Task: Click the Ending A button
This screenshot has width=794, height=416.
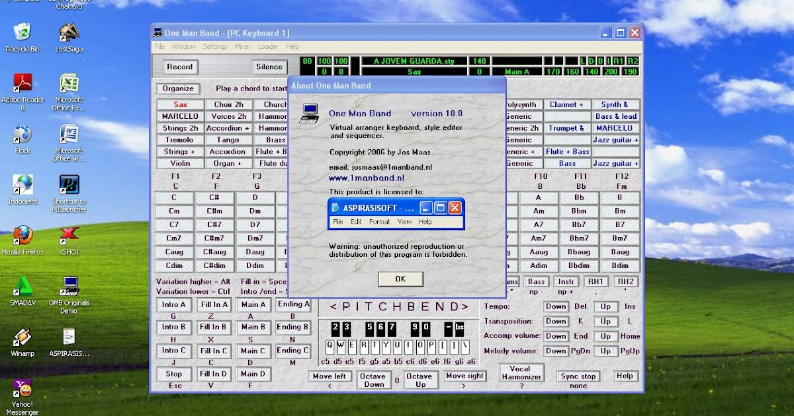Action: (293, 304)
